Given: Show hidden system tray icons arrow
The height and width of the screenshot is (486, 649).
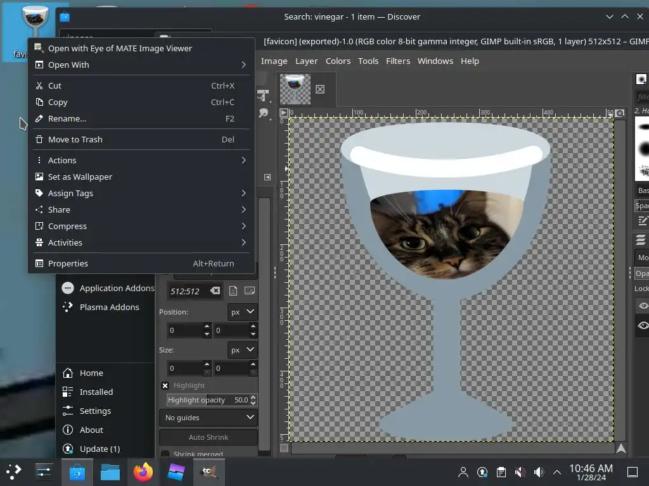Looking at the screenshot, I should coord(557,472).
